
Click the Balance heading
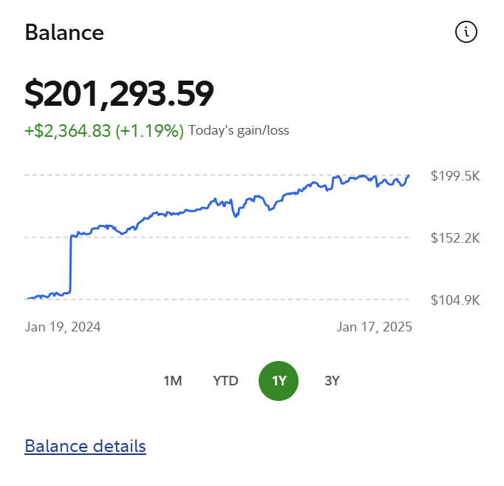[64, 33]
